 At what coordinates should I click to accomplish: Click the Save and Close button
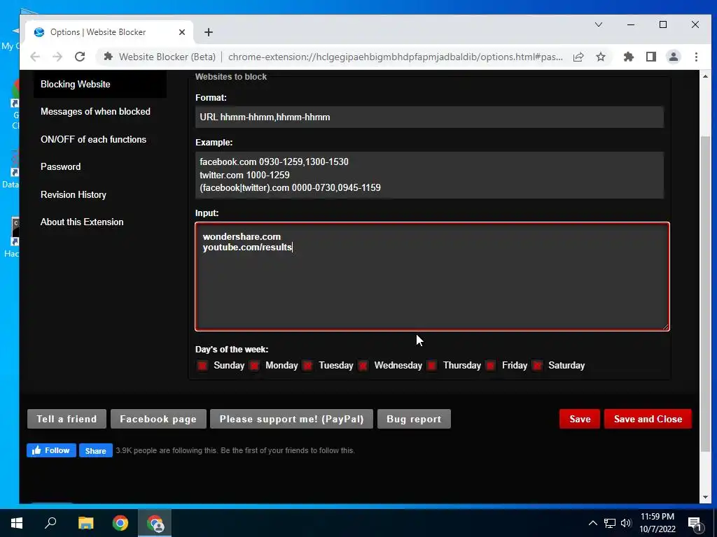(x=648, y=419)
